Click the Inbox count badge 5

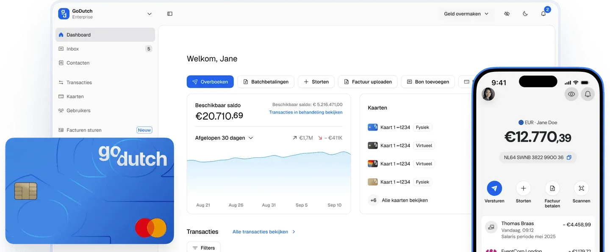coord(149,49)
